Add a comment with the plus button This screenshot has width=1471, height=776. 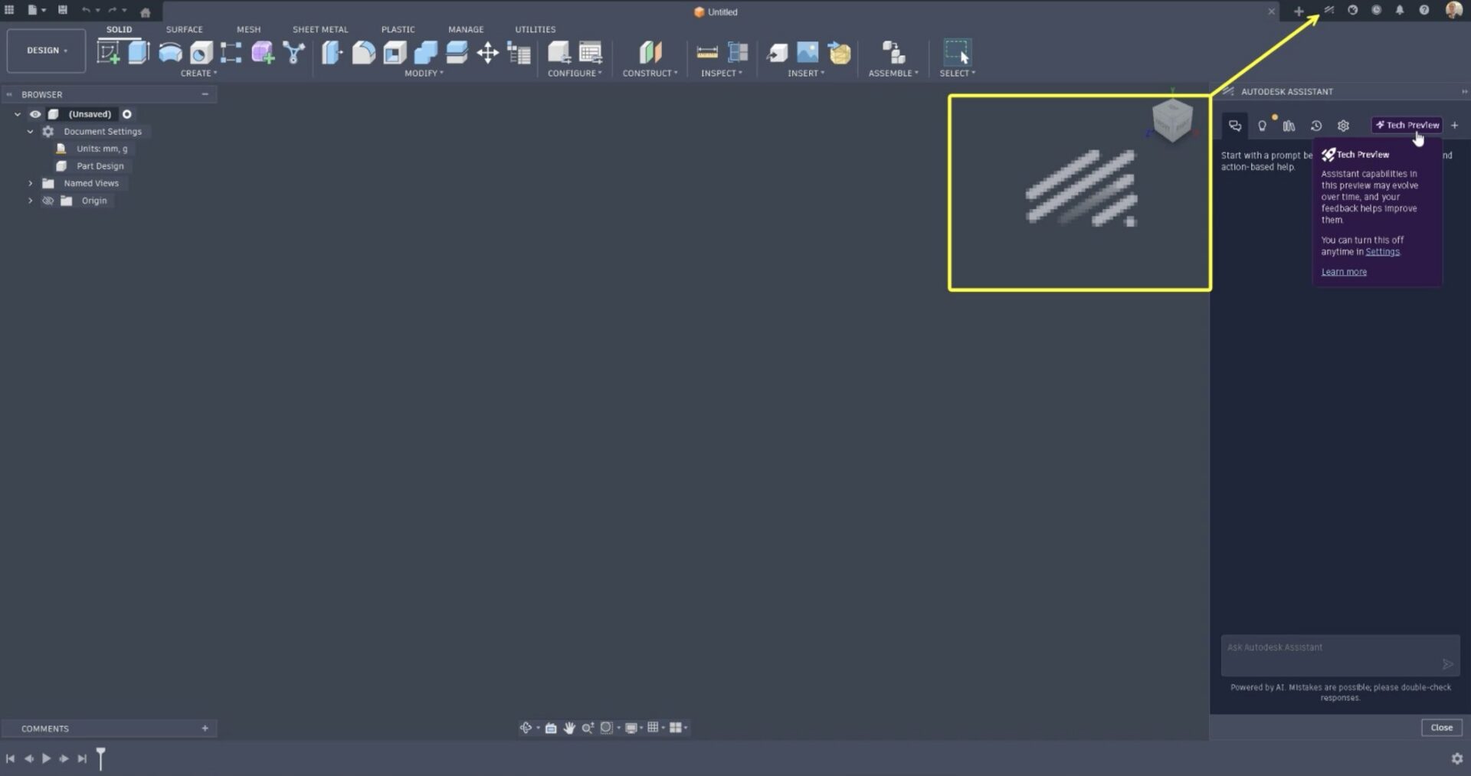tap(205, 729)
